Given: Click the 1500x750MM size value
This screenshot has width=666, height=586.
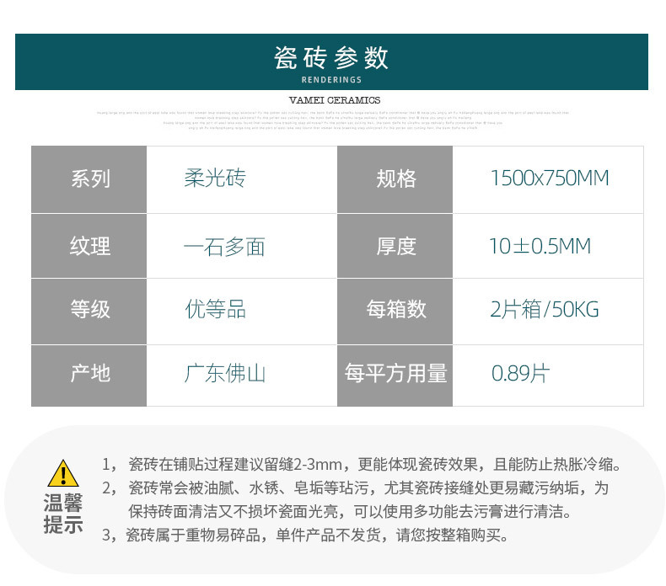Looking at the screenshot, I should click(x=550, y=178).
